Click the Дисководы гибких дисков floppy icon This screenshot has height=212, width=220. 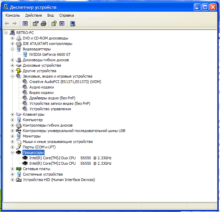click(x=18, y=60)
